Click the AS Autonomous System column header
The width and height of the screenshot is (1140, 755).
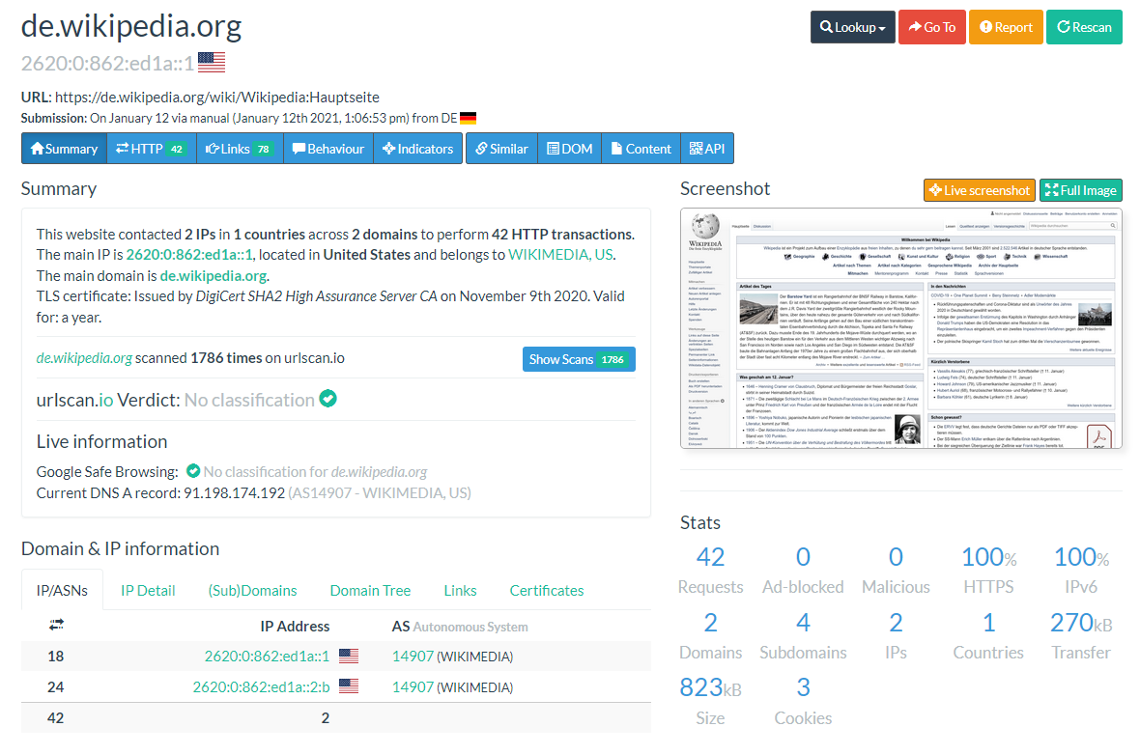tap(460, 627)
